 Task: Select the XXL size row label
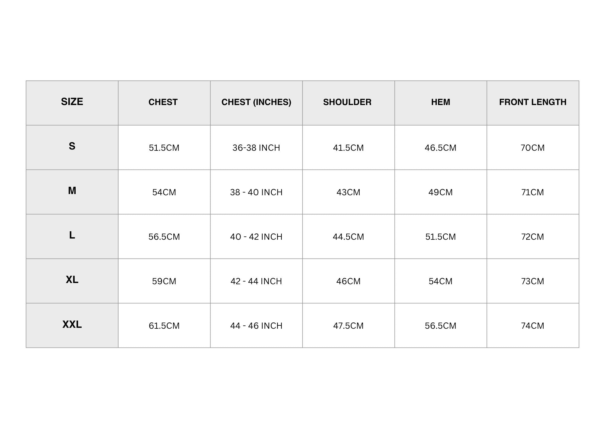point(72,324)
